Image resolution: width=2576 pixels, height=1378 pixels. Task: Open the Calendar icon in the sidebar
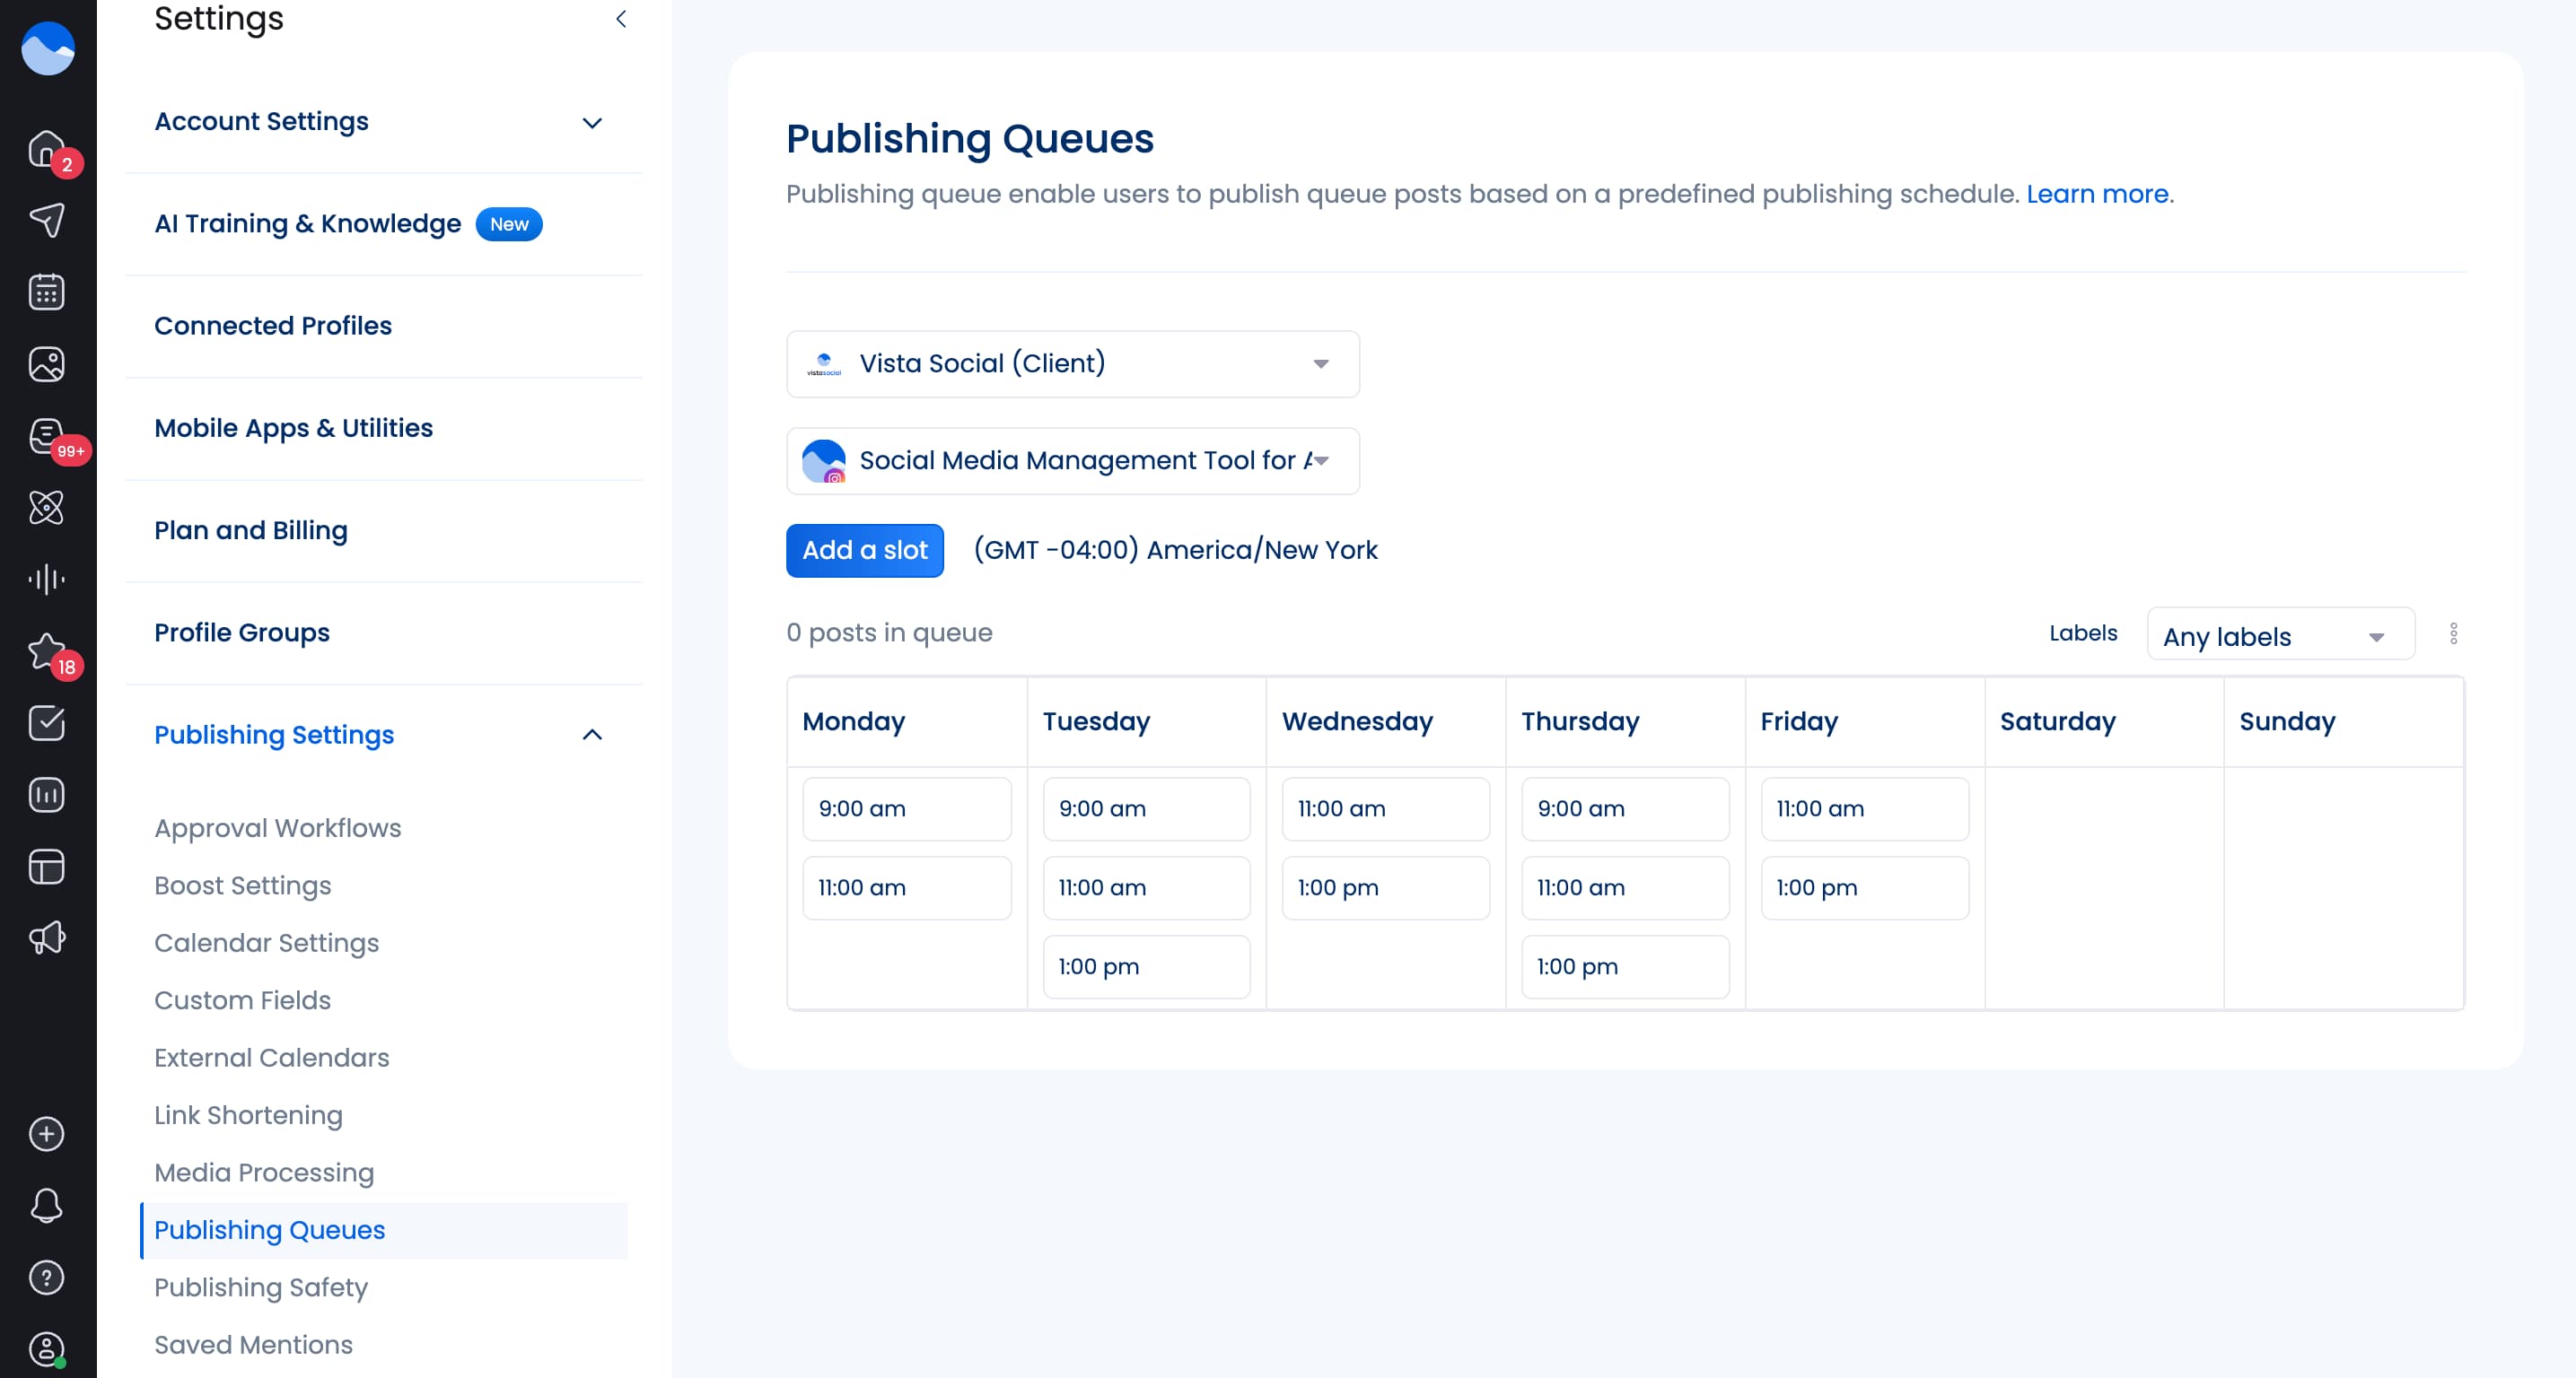(x=46, y=291)
